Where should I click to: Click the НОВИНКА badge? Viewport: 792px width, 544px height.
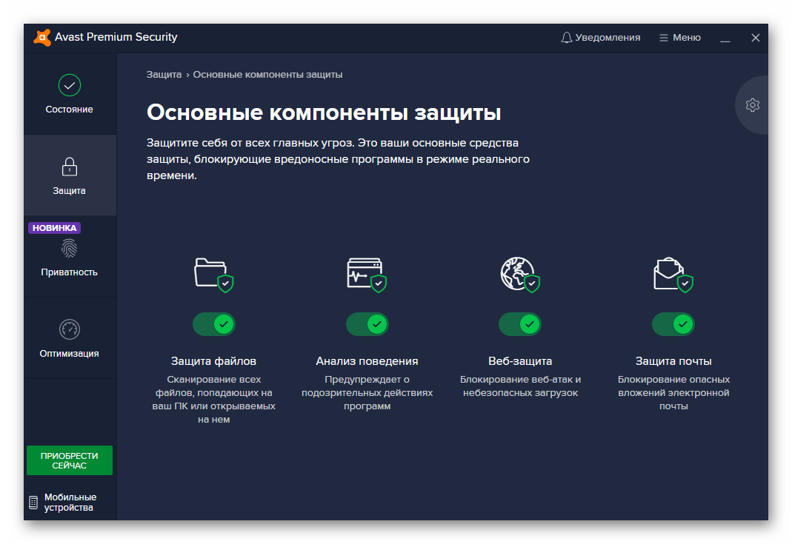point(55,228)
